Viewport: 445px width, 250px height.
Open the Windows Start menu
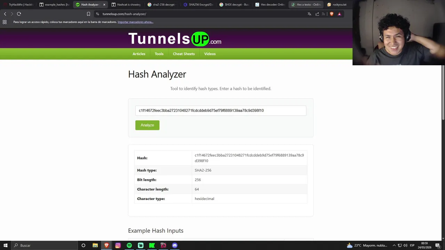[6, 245]
